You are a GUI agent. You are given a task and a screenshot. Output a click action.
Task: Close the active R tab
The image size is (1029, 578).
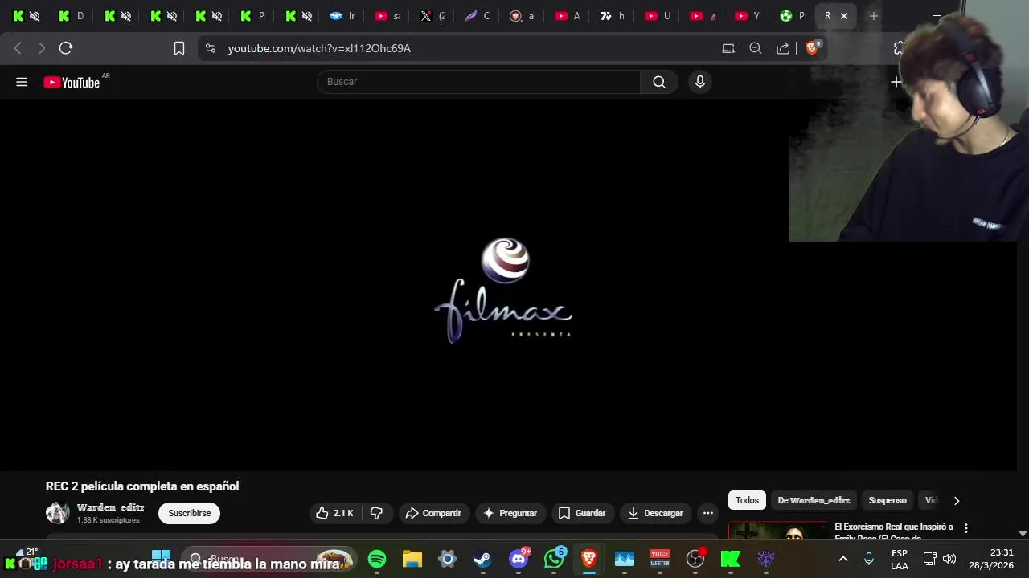(844, 16)
